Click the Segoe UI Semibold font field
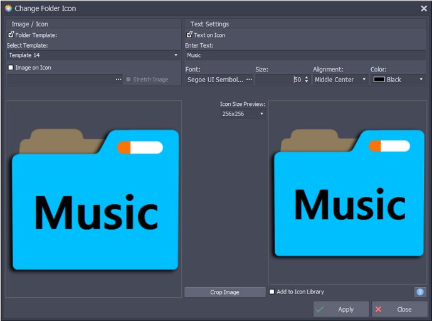The width and height of the screenshot is (432, 321). coord(215,80)
